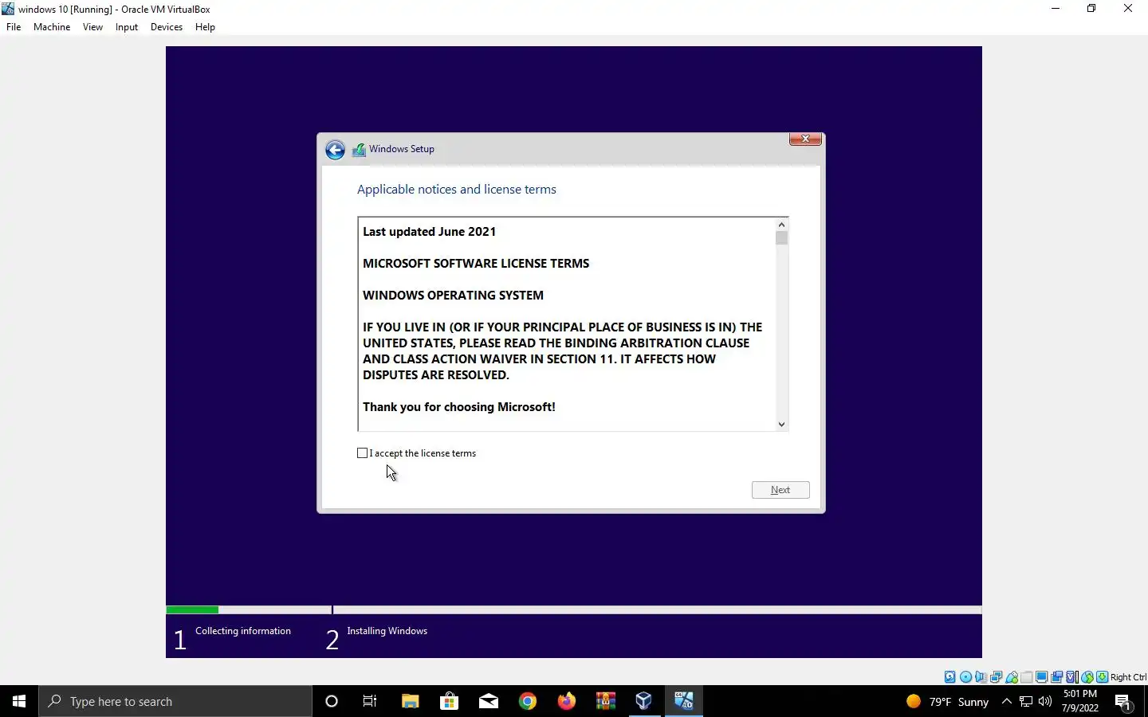
Task: Click the license text scroll-up arrow
Action: [x=781, y=225]
